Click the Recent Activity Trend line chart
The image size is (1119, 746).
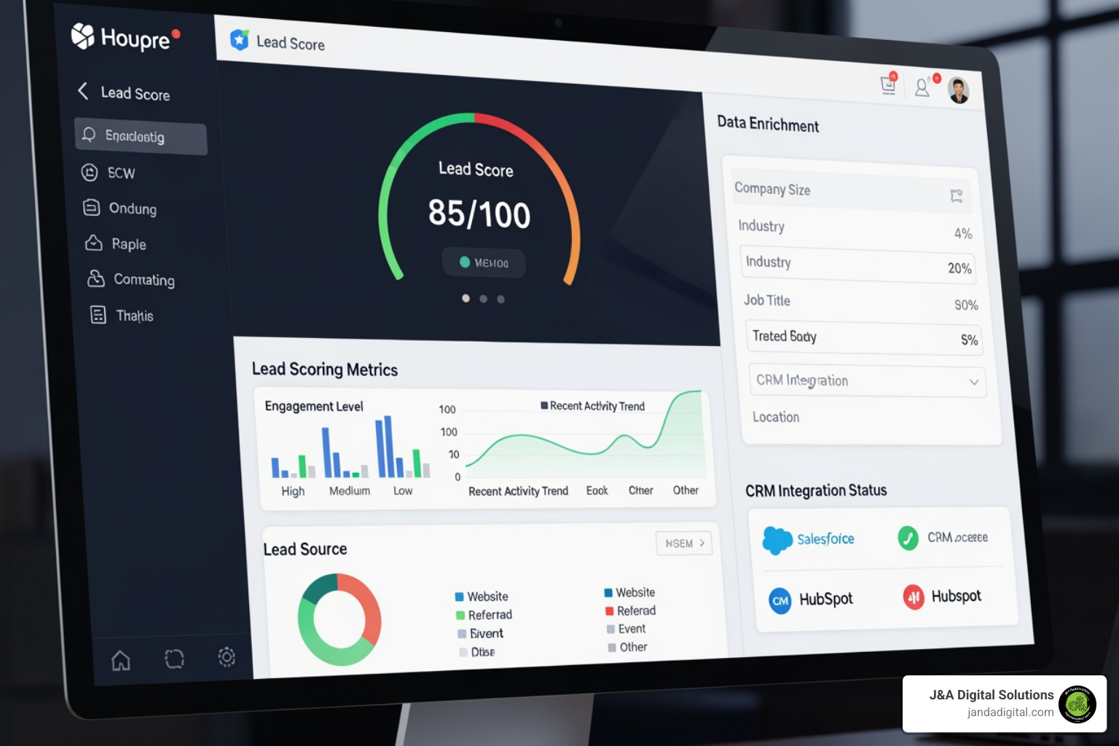586,434
